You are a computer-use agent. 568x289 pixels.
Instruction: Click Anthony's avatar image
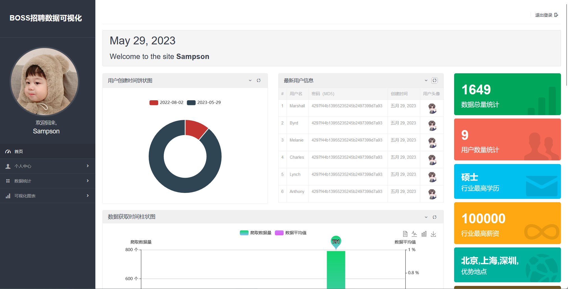click(x=432, y=194)
